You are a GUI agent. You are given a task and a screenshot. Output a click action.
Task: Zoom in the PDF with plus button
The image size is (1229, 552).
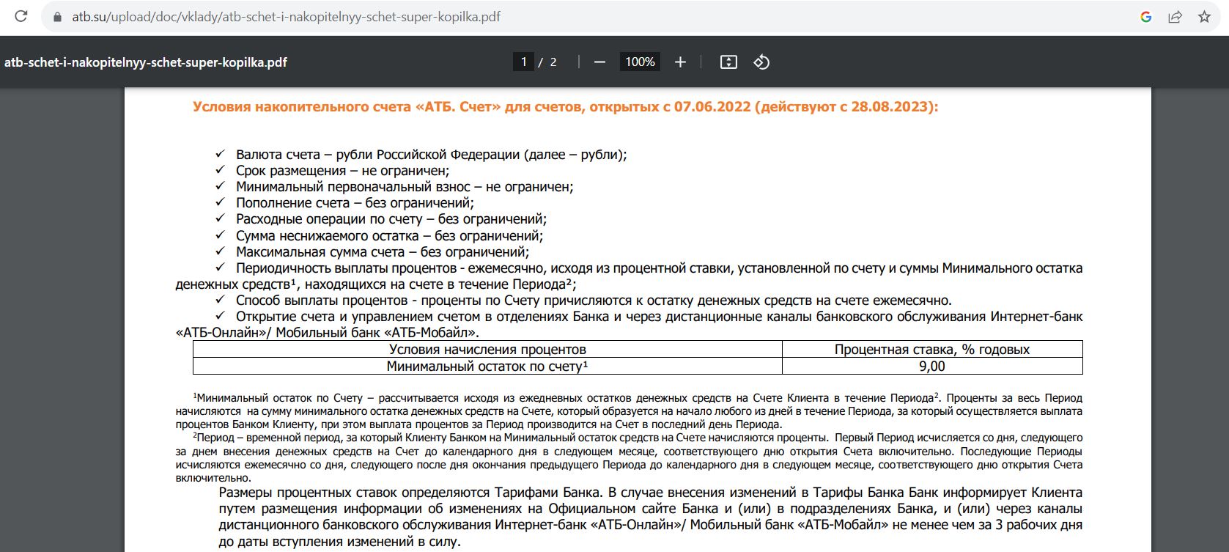point(680,62)
